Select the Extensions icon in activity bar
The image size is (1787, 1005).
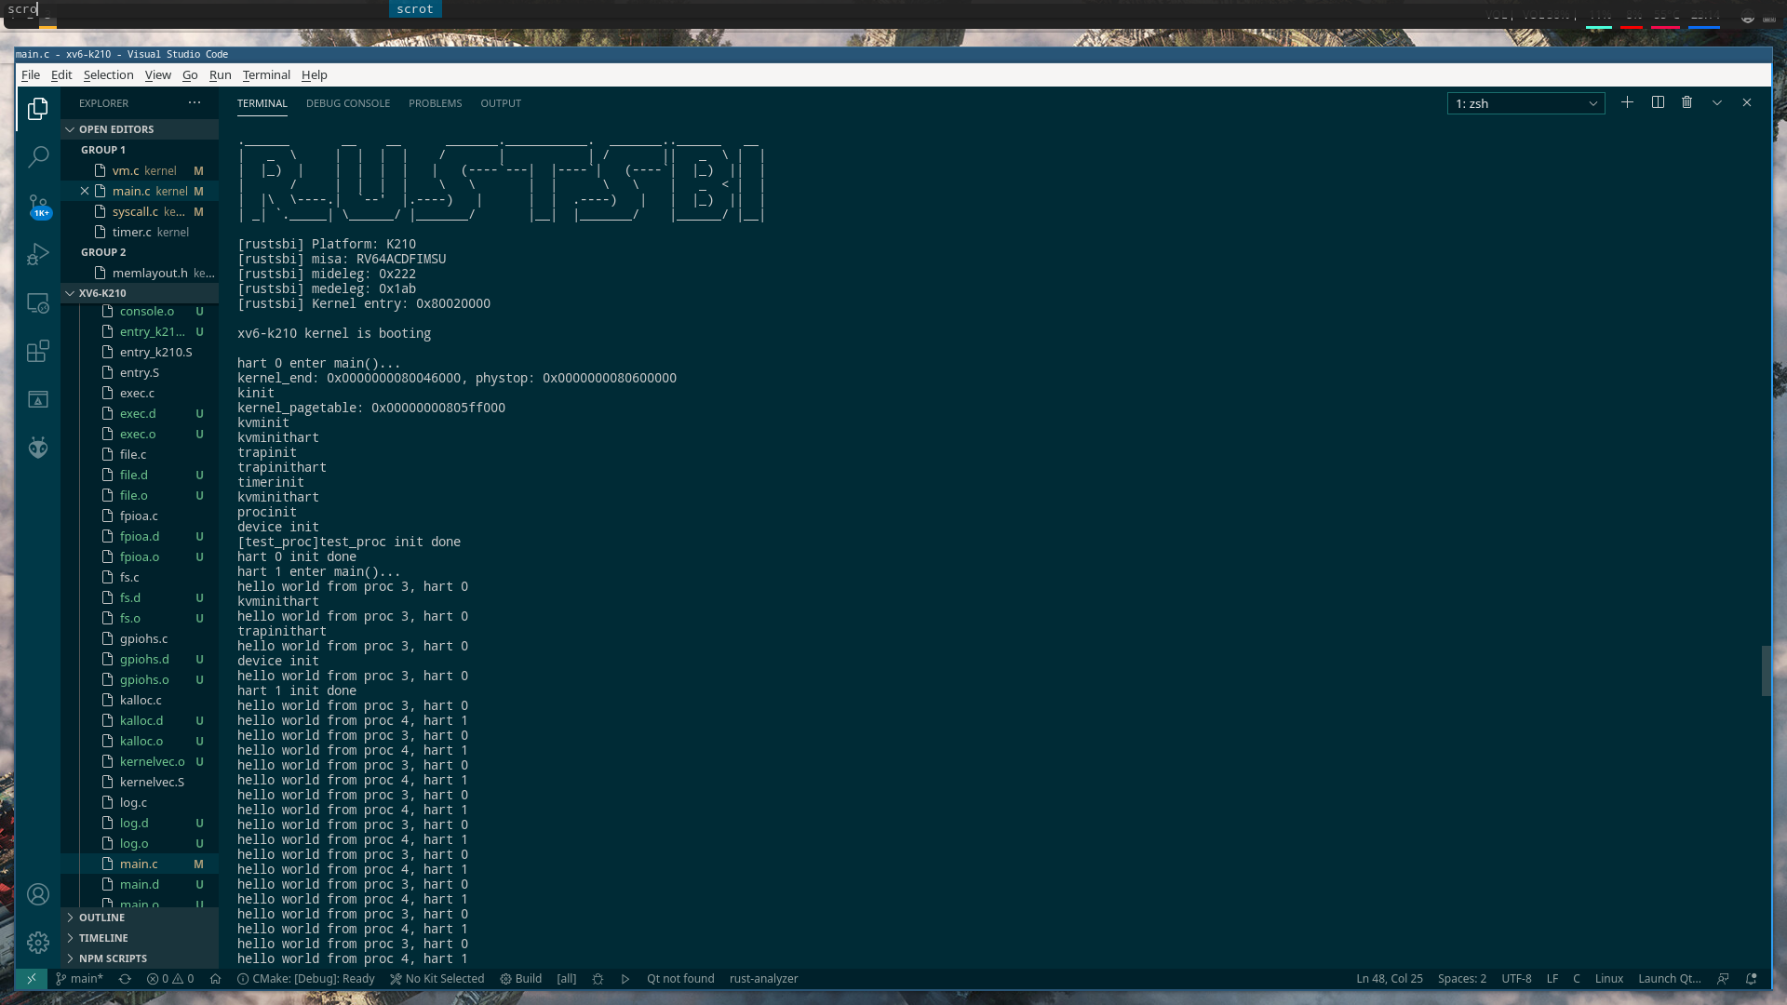tap(38, 351)
